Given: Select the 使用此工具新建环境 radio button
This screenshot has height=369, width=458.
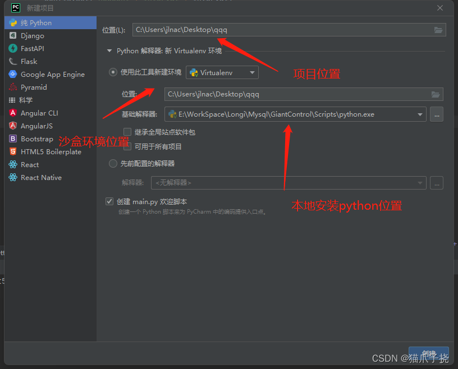Looking at the screenshot, I should coord(113,72).
